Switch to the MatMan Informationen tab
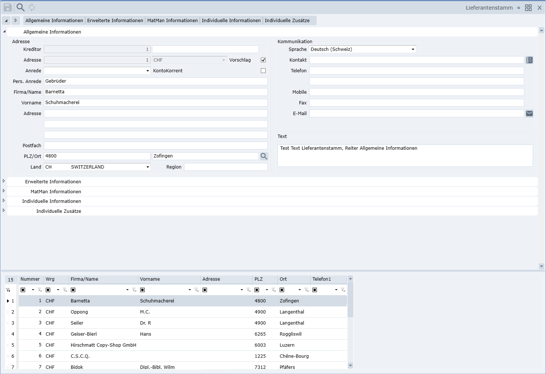The height and width of the screenshot is (374, 546). [172, 21]
